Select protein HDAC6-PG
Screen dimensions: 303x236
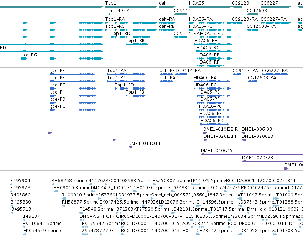click(x=212, y=89)
